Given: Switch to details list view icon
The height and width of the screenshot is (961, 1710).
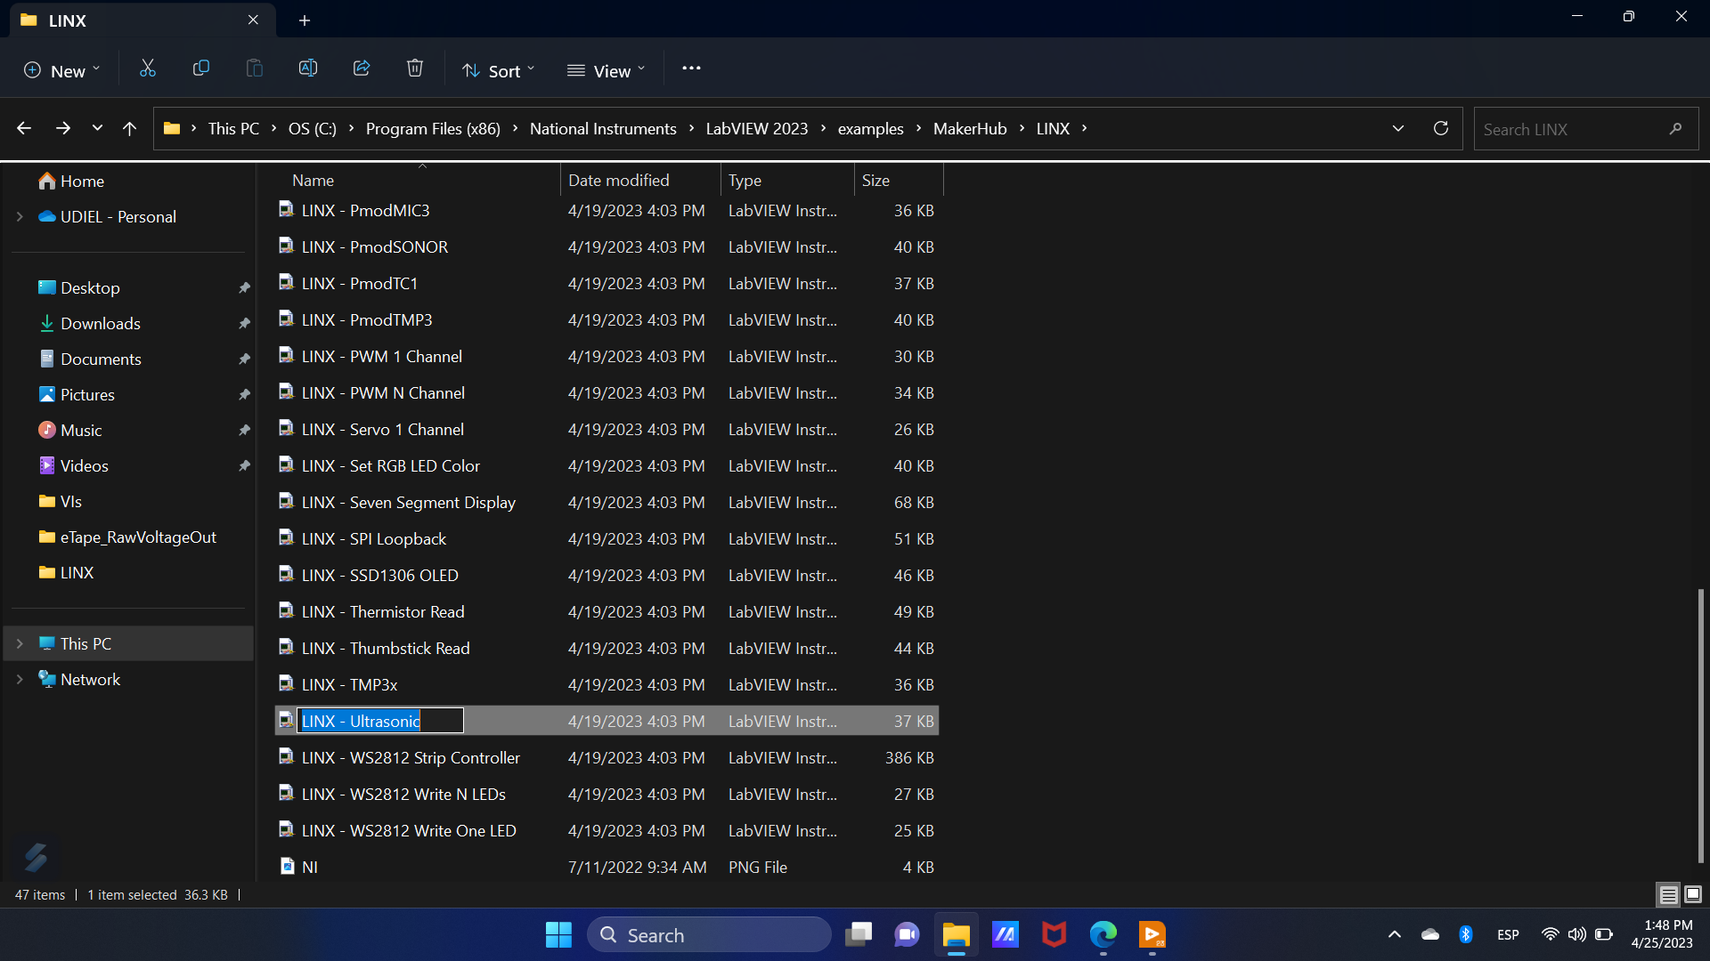Looking at the screenshot, I should click(1668, 894).
